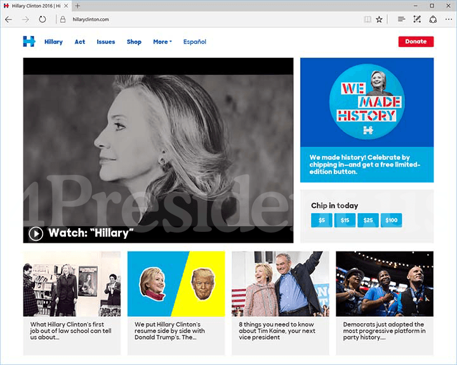Read "8 things you need to know" article
The image size is (457, 365).
click(277, 331)
